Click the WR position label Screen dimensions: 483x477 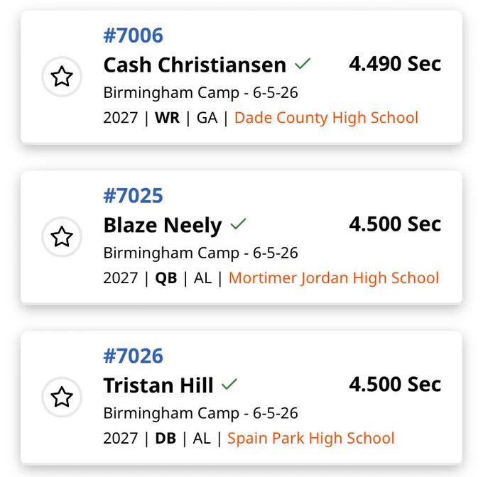point(167,118)
